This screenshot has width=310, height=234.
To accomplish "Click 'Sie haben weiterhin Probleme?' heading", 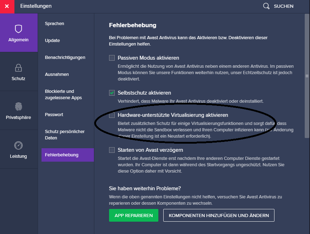I will point(145,188).
